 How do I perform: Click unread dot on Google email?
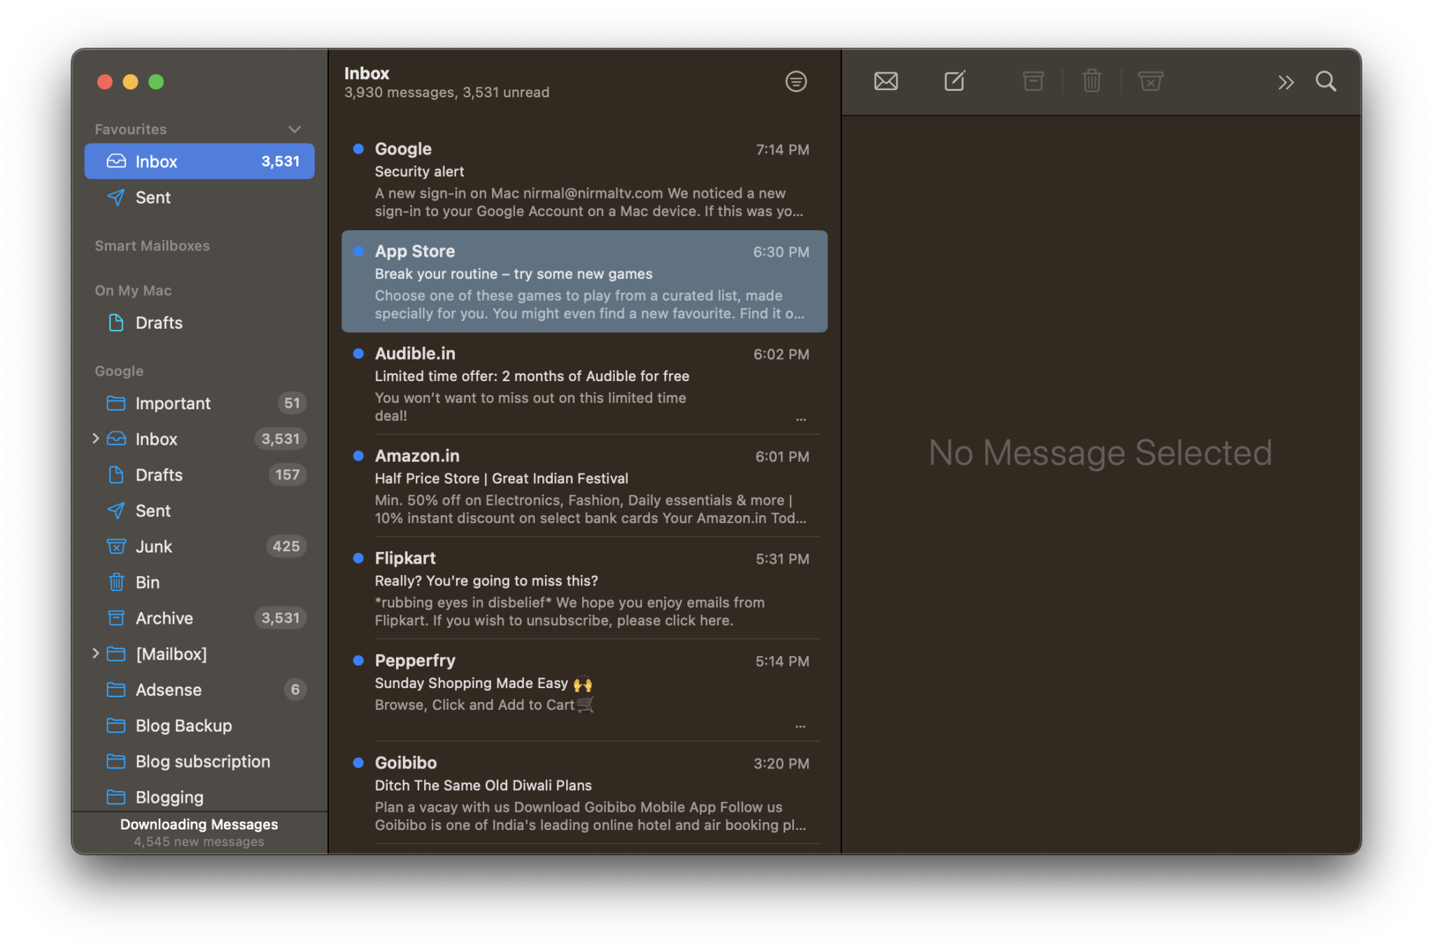[x=358, y=148]
